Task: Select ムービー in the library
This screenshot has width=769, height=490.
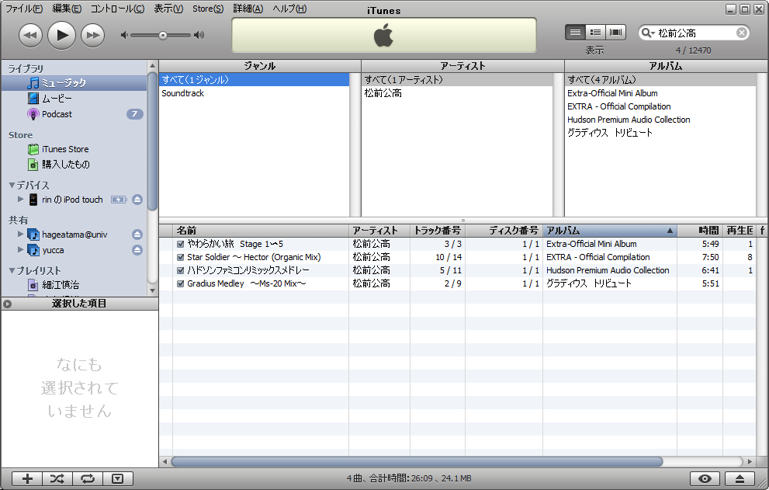Action: pos(74,99)
